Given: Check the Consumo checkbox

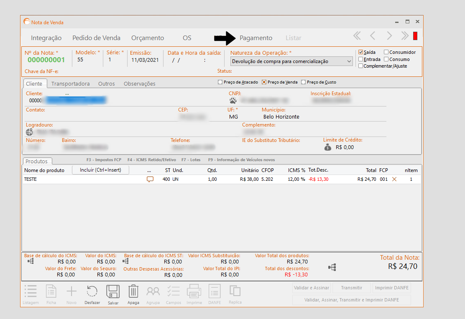Looking at the screenshot, I should pos(386,59).
